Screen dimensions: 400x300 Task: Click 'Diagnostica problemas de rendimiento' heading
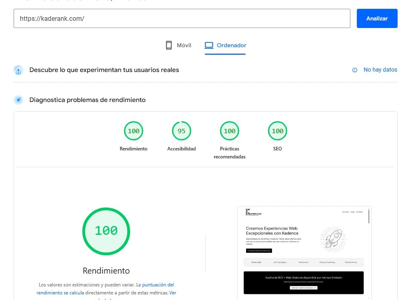tap(88, 100)
